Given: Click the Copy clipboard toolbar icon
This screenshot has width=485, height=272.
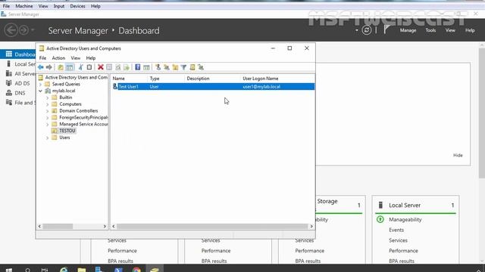Looking at the screenshot, I should tap(89, 67).
